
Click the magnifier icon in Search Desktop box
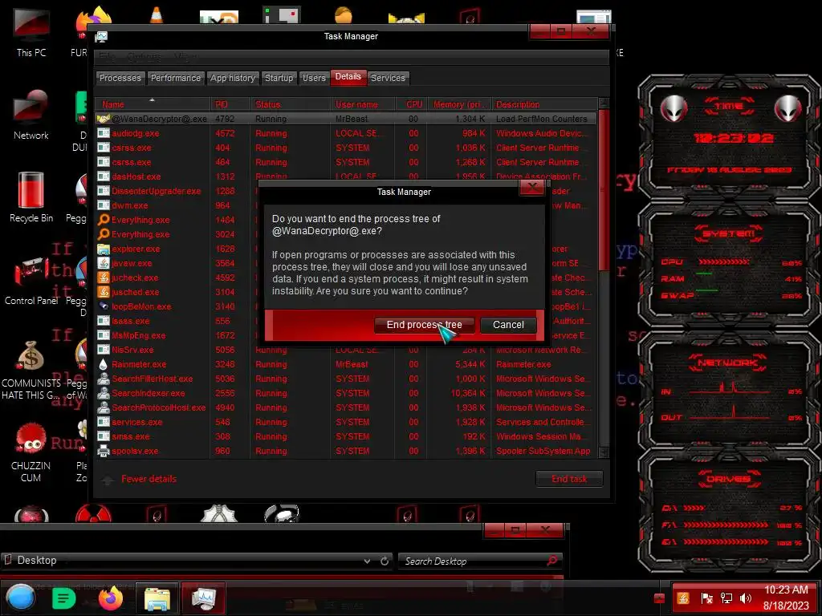552,561
